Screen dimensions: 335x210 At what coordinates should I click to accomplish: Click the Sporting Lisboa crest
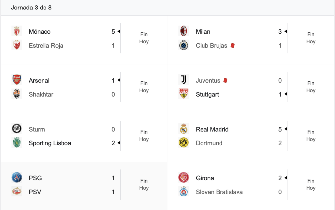[x=17, y=143]
